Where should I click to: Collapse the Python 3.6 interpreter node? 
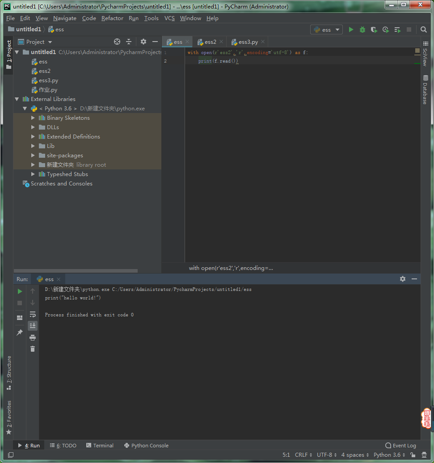(25, 109)
